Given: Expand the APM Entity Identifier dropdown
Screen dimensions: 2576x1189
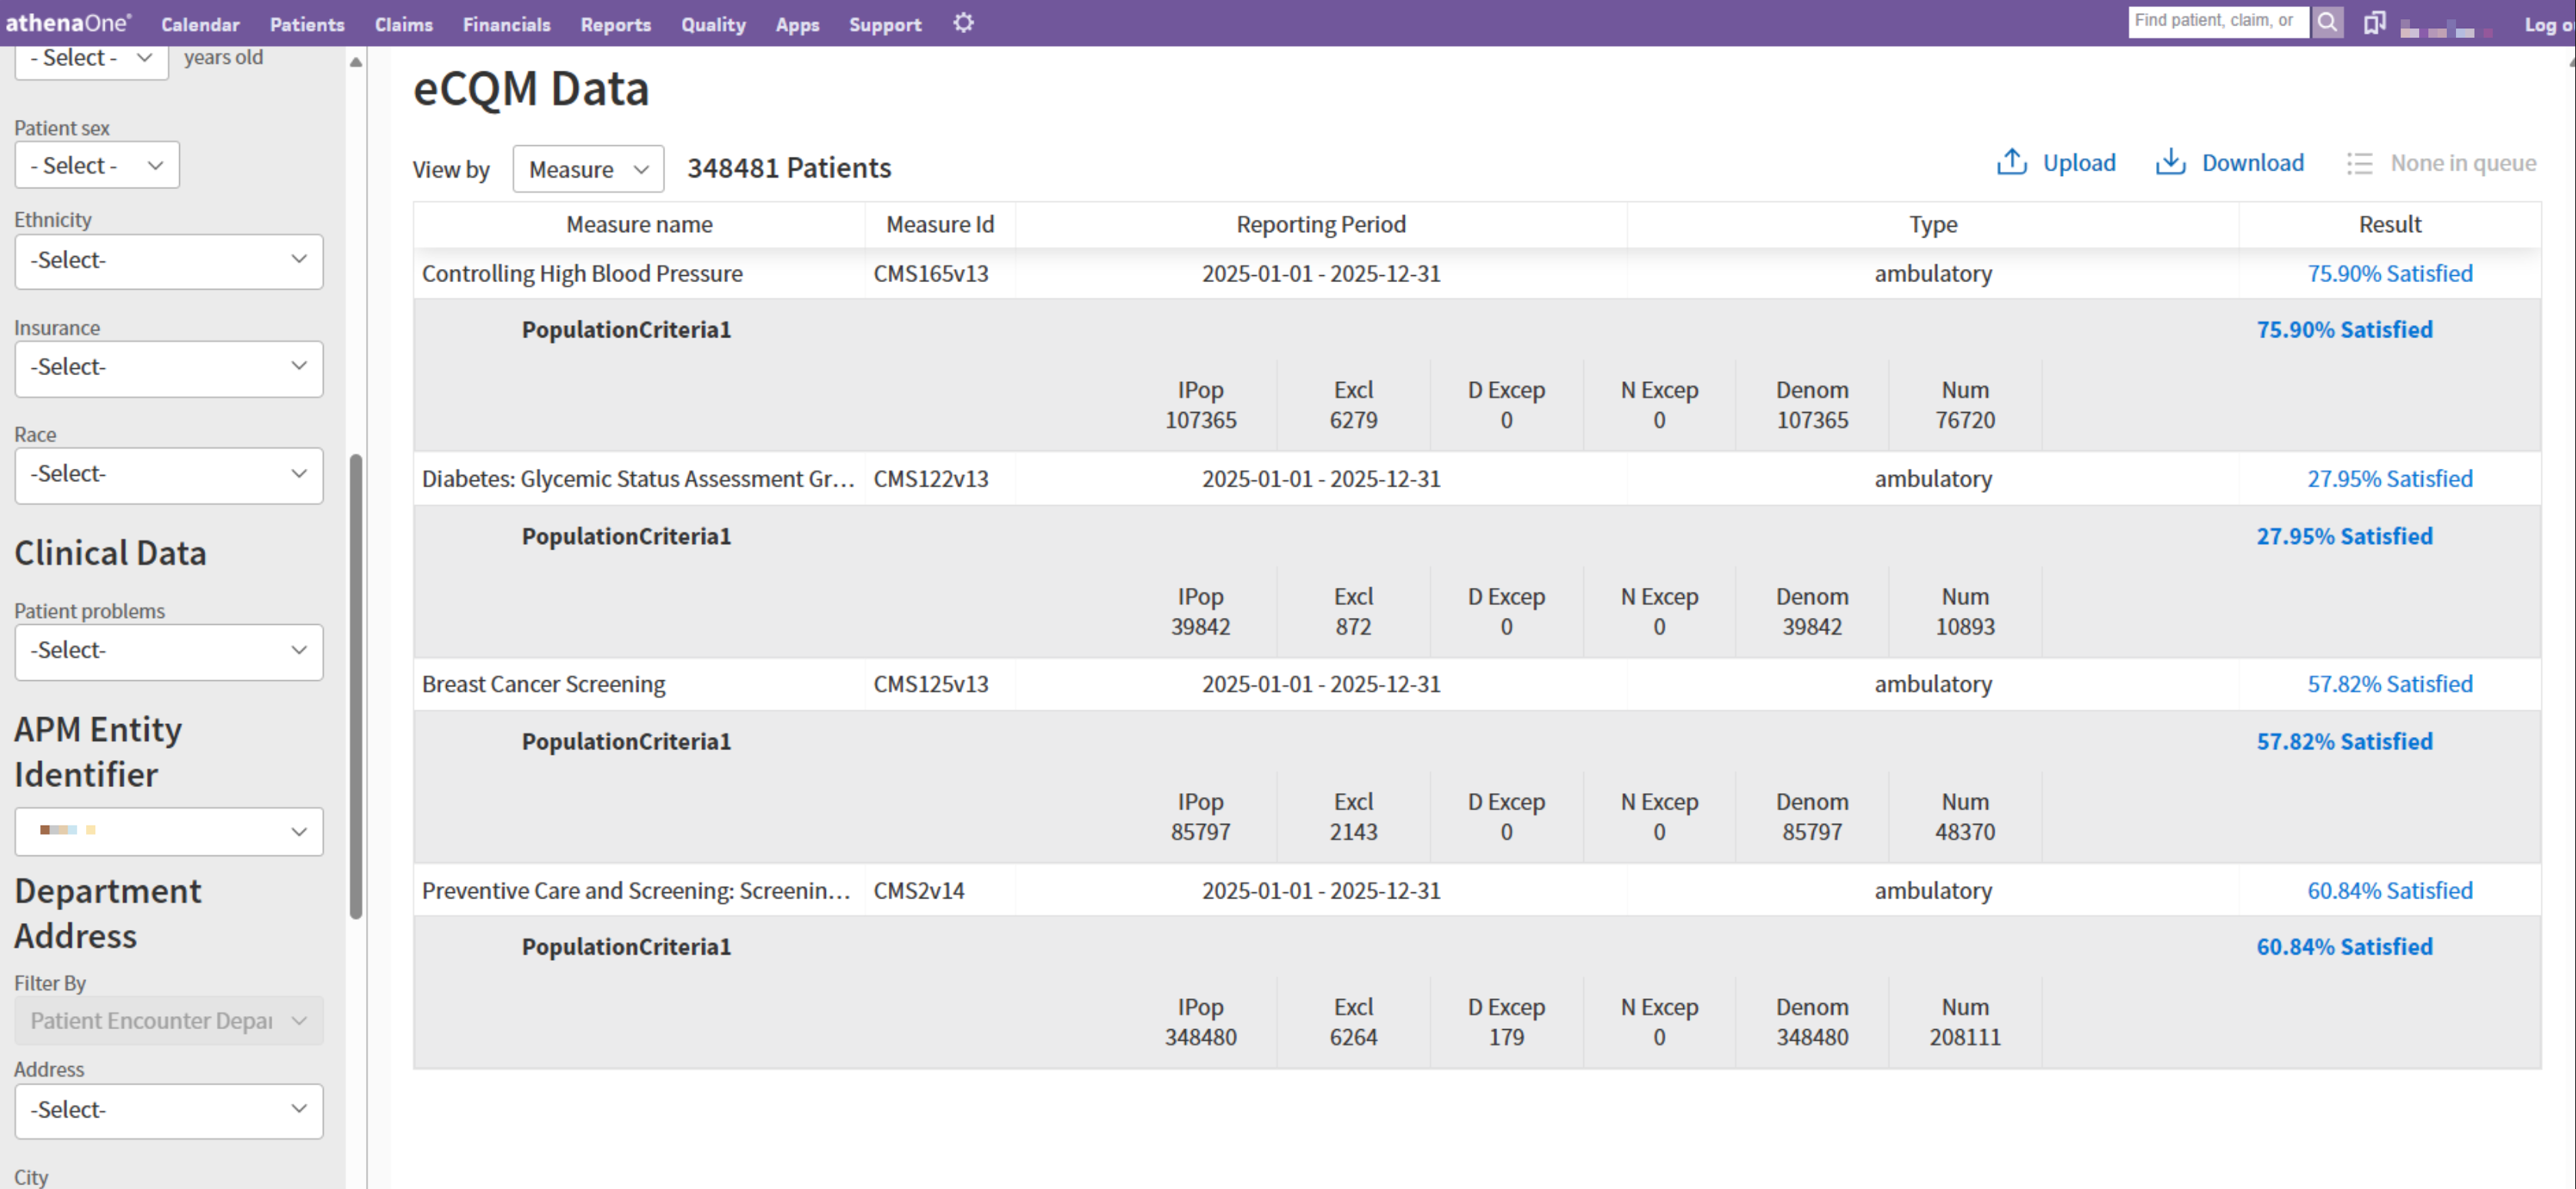Looking at the screenshot, I should tap(169, 832).
